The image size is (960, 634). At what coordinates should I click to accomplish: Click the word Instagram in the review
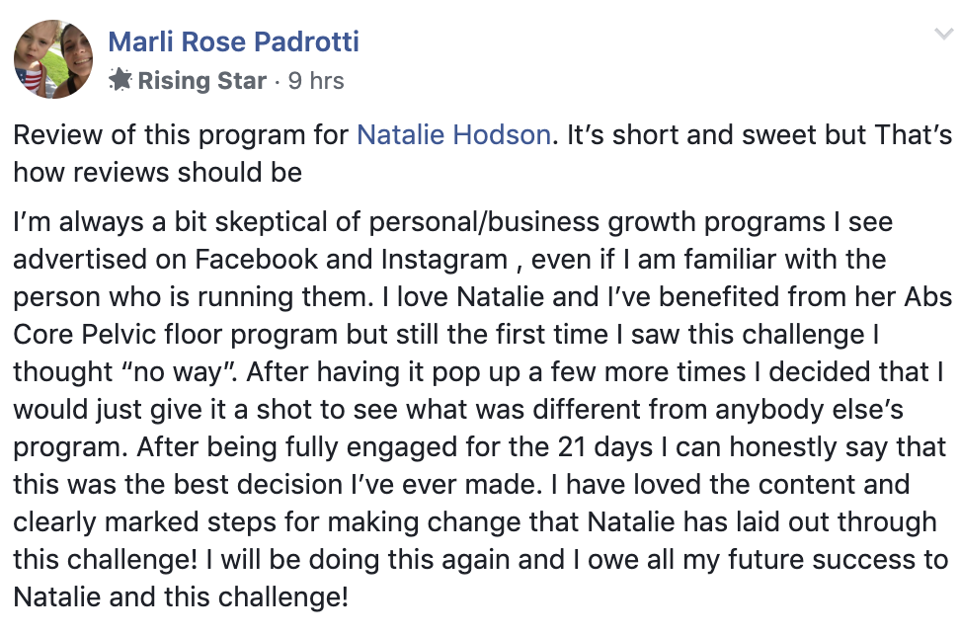pyautogui.click(x=443, y=260)
